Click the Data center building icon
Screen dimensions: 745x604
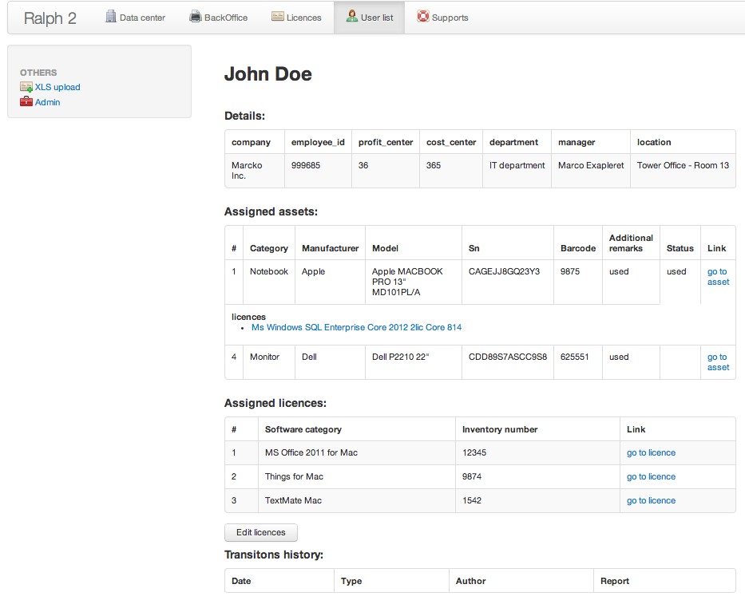[x=111, y=17]
